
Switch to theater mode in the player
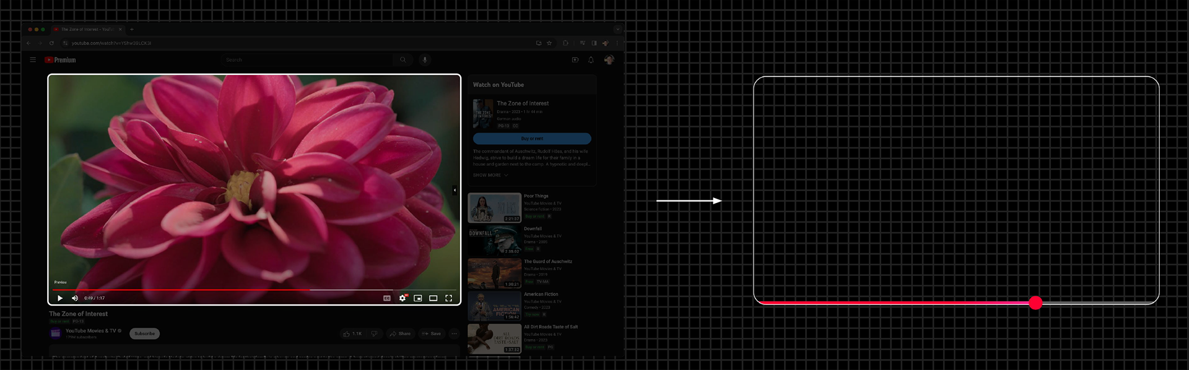[433, 298]
